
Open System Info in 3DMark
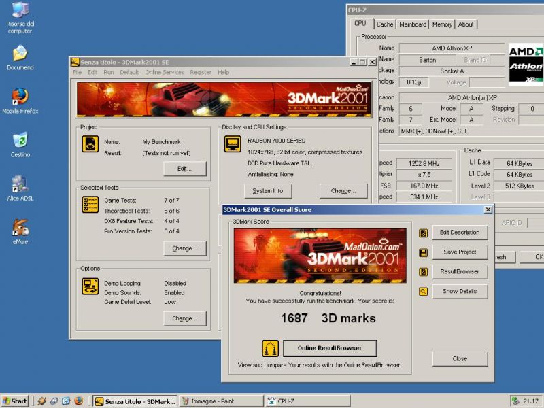click(268, 191)
